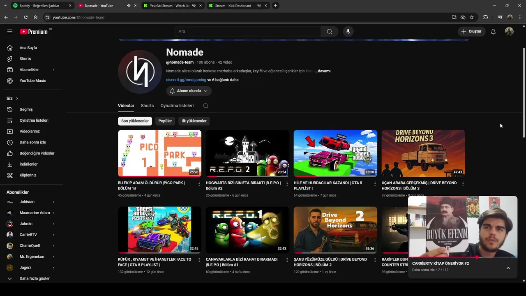Collapse the miniplayer playlist chevron
The image size is (526, 296).
click(508, 268)
